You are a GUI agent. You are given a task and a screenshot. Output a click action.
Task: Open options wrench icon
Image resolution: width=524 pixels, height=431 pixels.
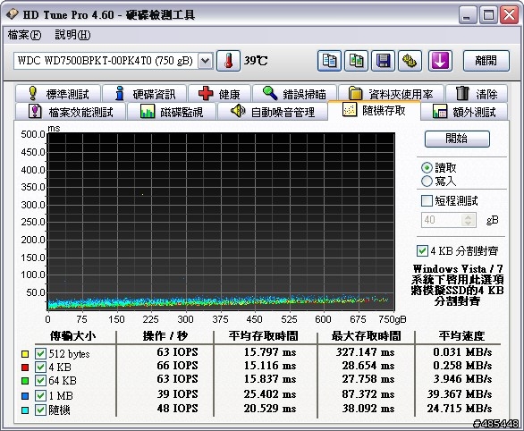[x=410, y=61]
